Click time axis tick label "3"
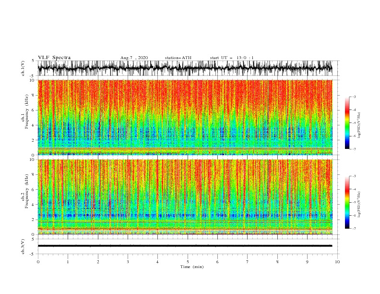 (x=128, y=262)
